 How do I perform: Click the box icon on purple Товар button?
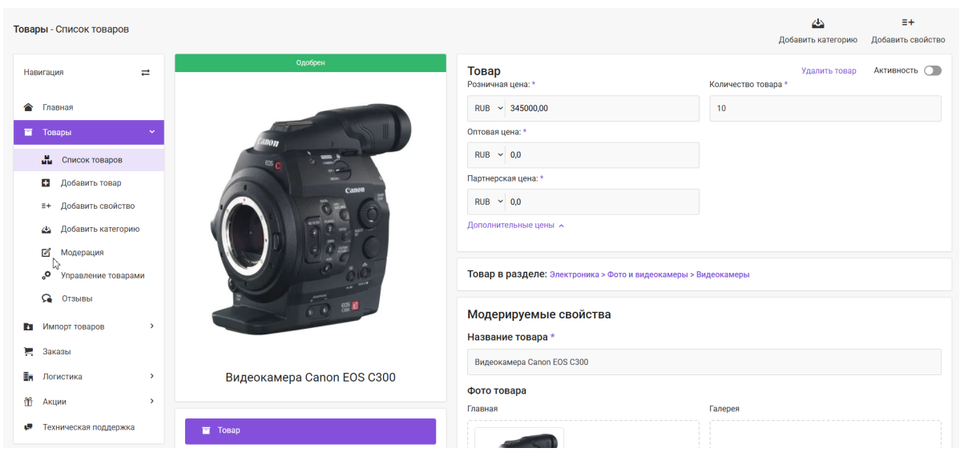206,430
